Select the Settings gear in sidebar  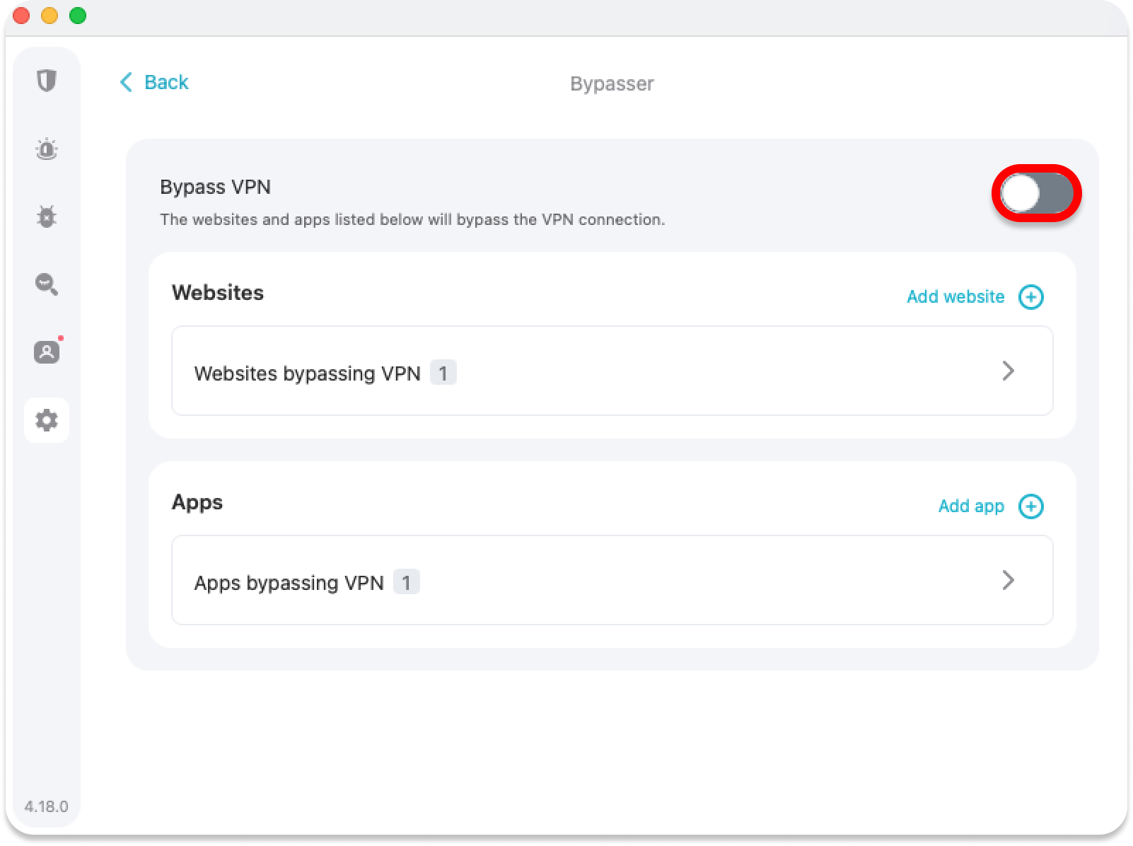tap(47, 420)
